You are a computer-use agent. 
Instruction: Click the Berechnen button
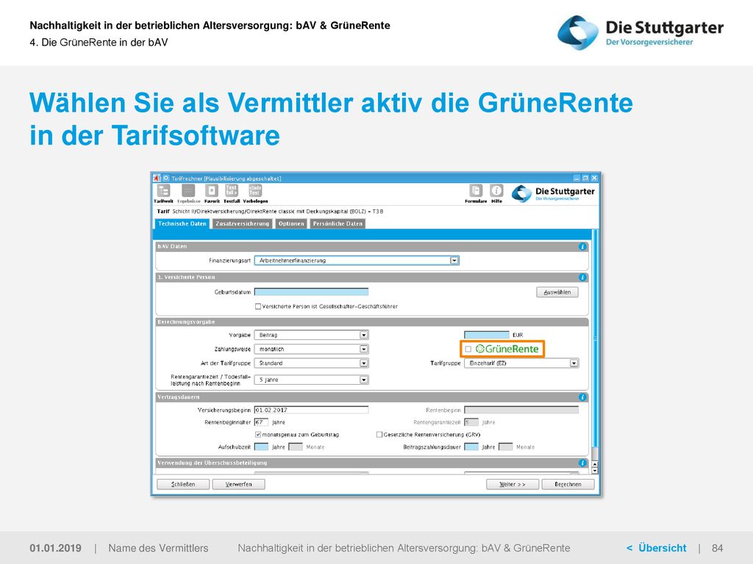tap(568, 485)
